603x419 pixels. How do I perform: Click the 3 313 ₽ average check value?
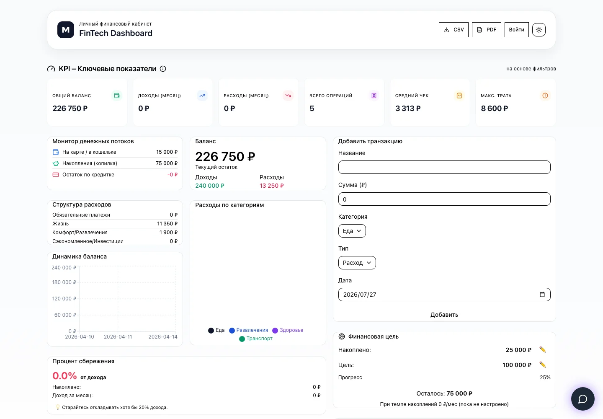408,109
